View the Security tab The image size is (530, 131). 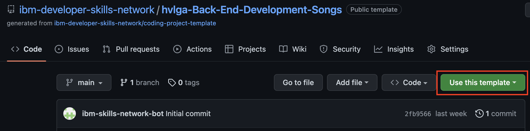coord(340,49)
